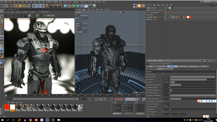Open the Octane top menu
This screenshot has height=122, width=217.
click(x=90, y=2)
